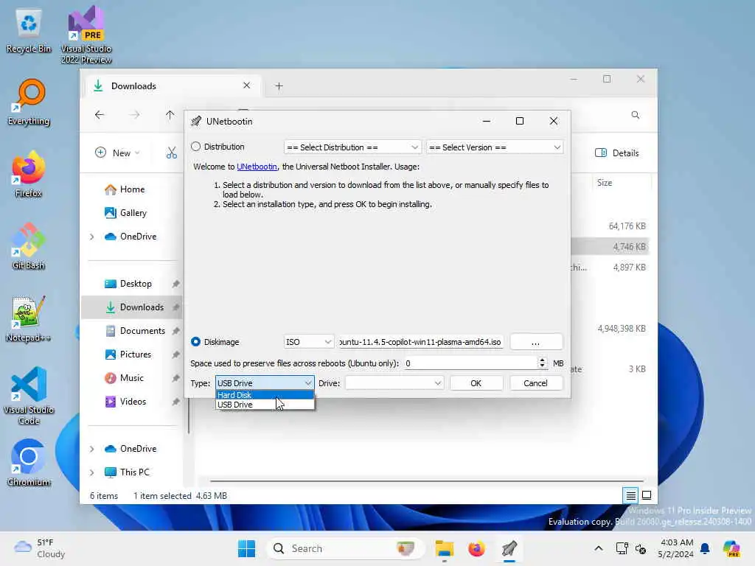Click the Type combo box showing USB Drive
The height and width of the screenshot is (566, 755).
265,383
